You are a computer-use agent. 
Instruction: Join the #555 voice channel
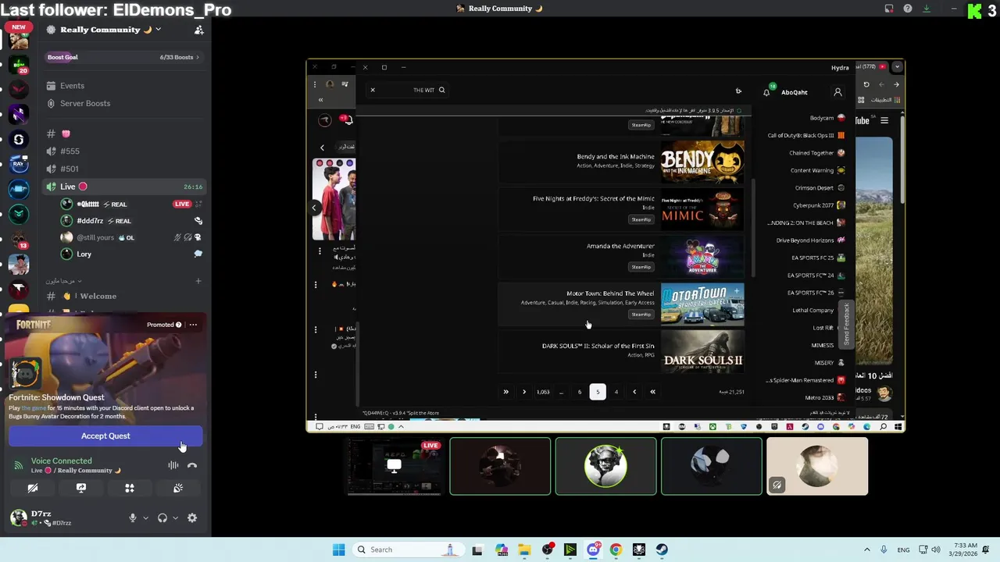(123, 151)
